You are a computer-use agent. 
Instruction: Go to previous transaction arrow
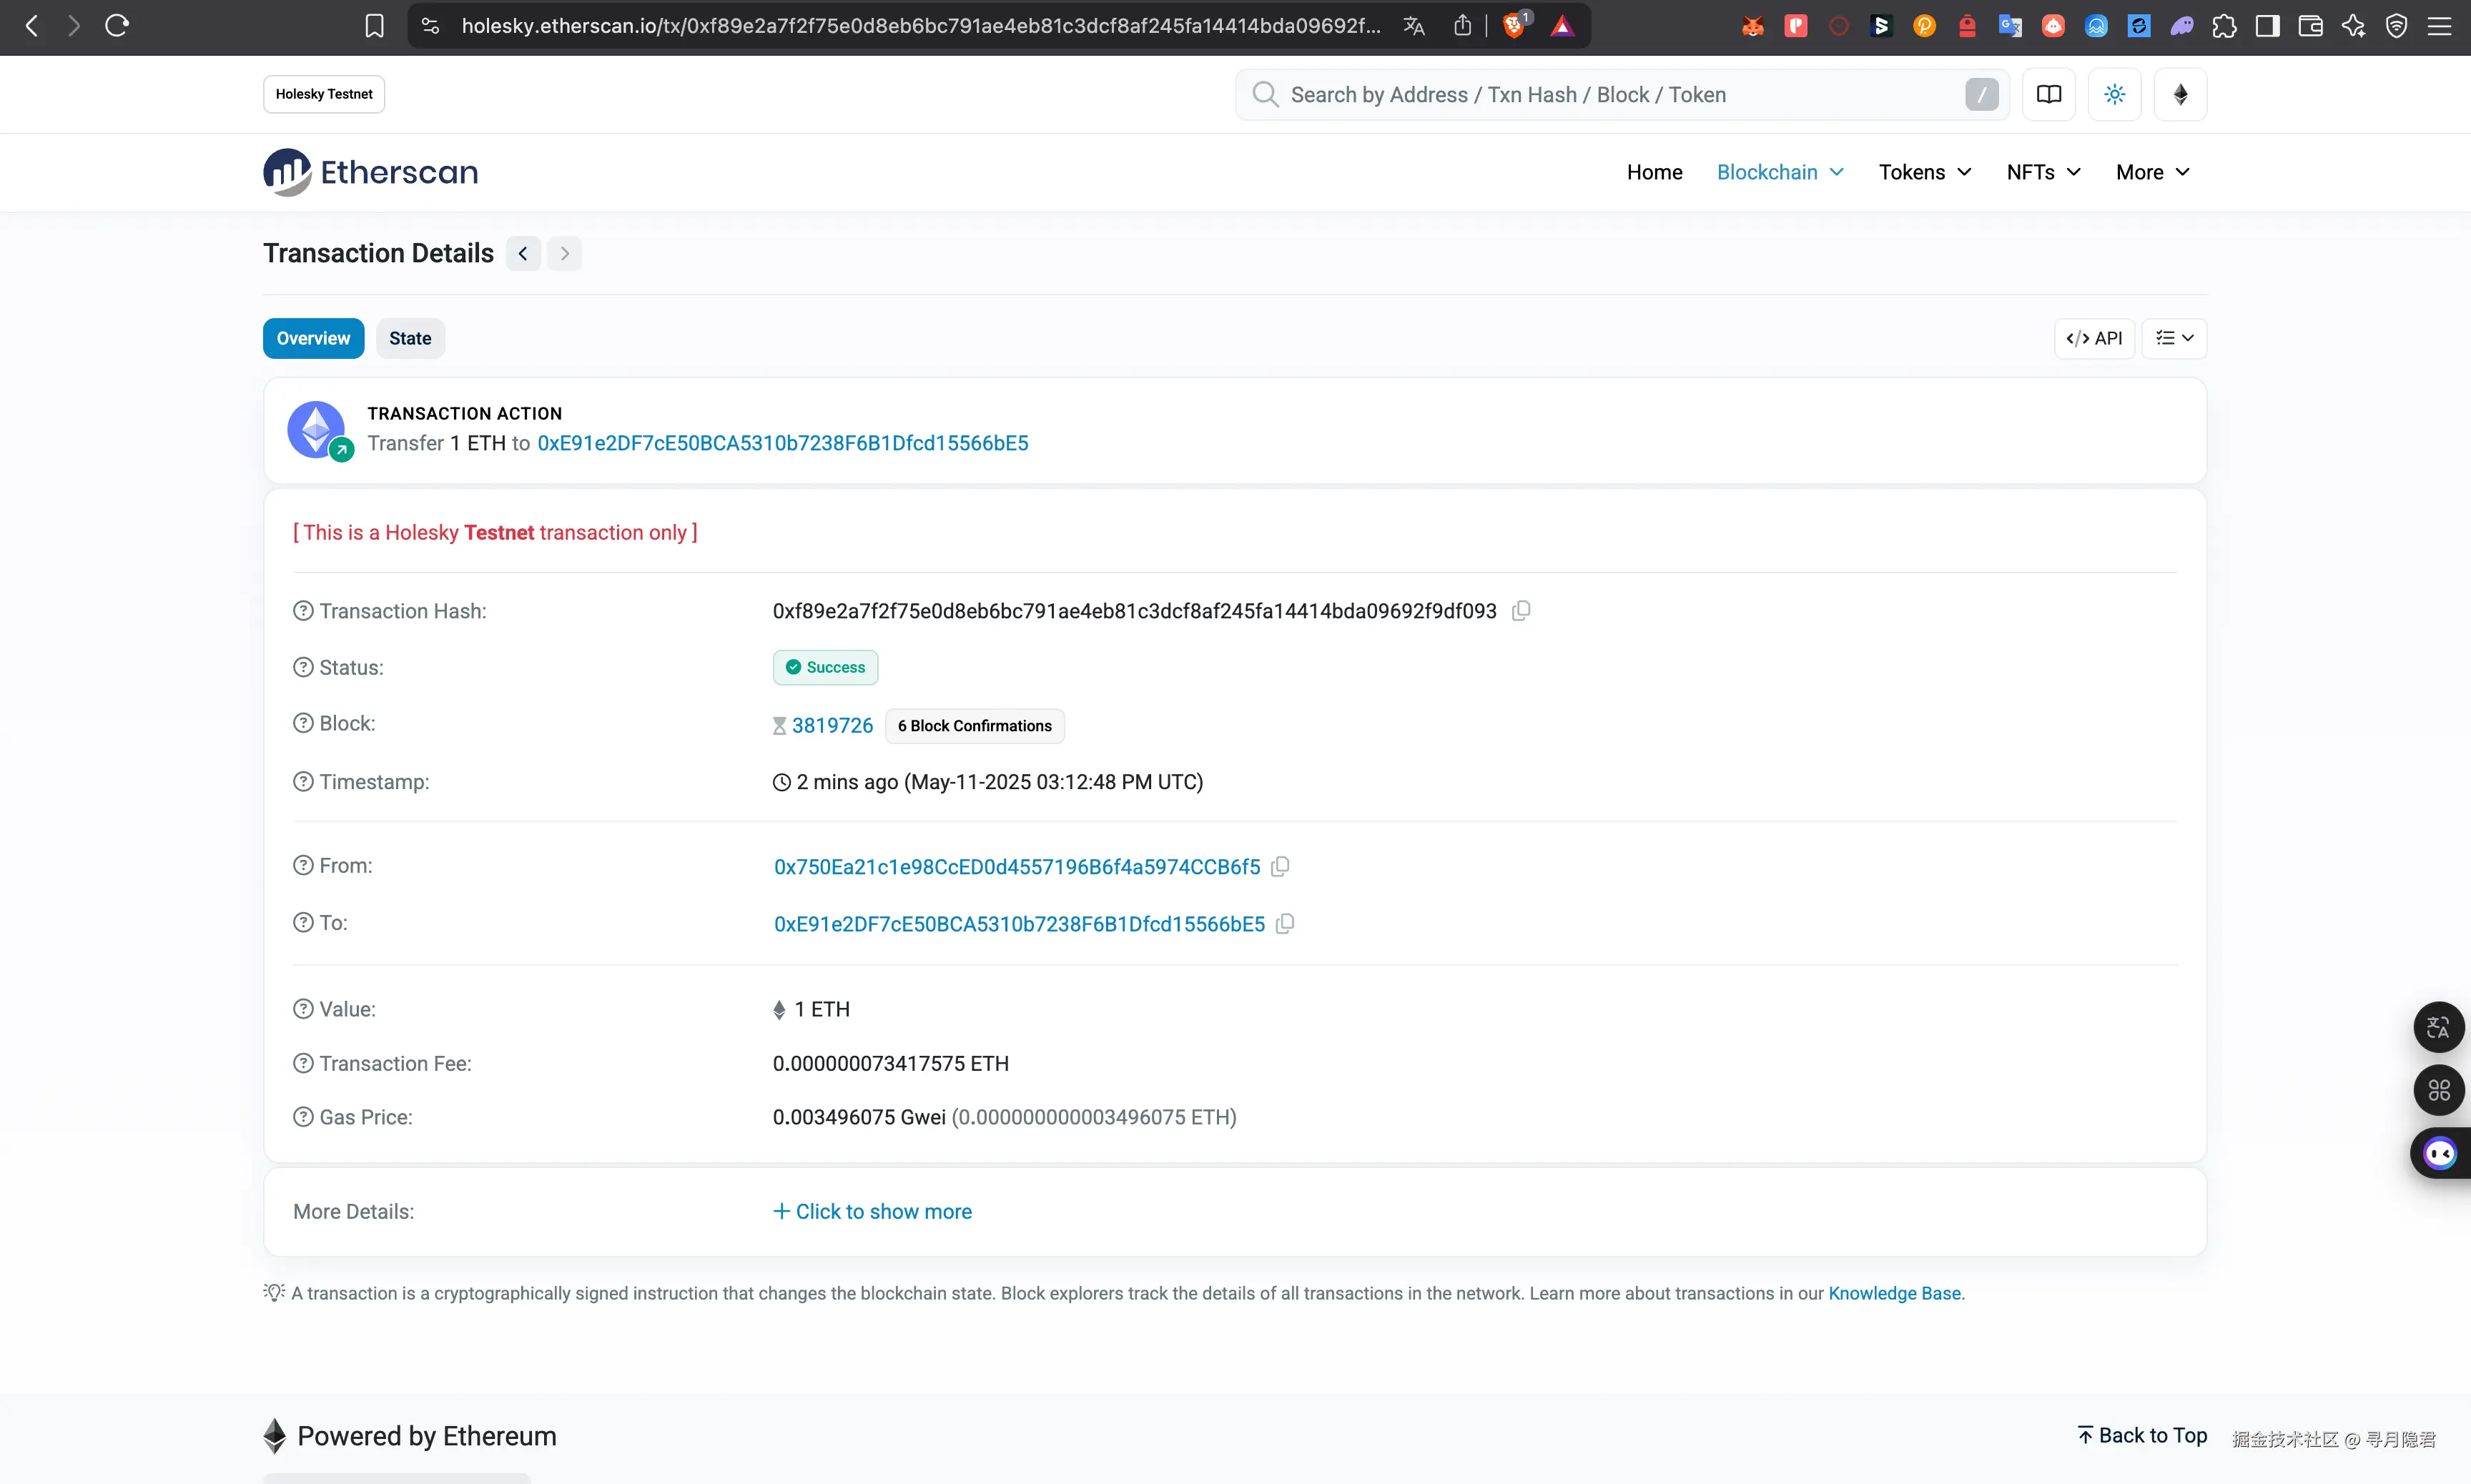[x=523, y=253]
